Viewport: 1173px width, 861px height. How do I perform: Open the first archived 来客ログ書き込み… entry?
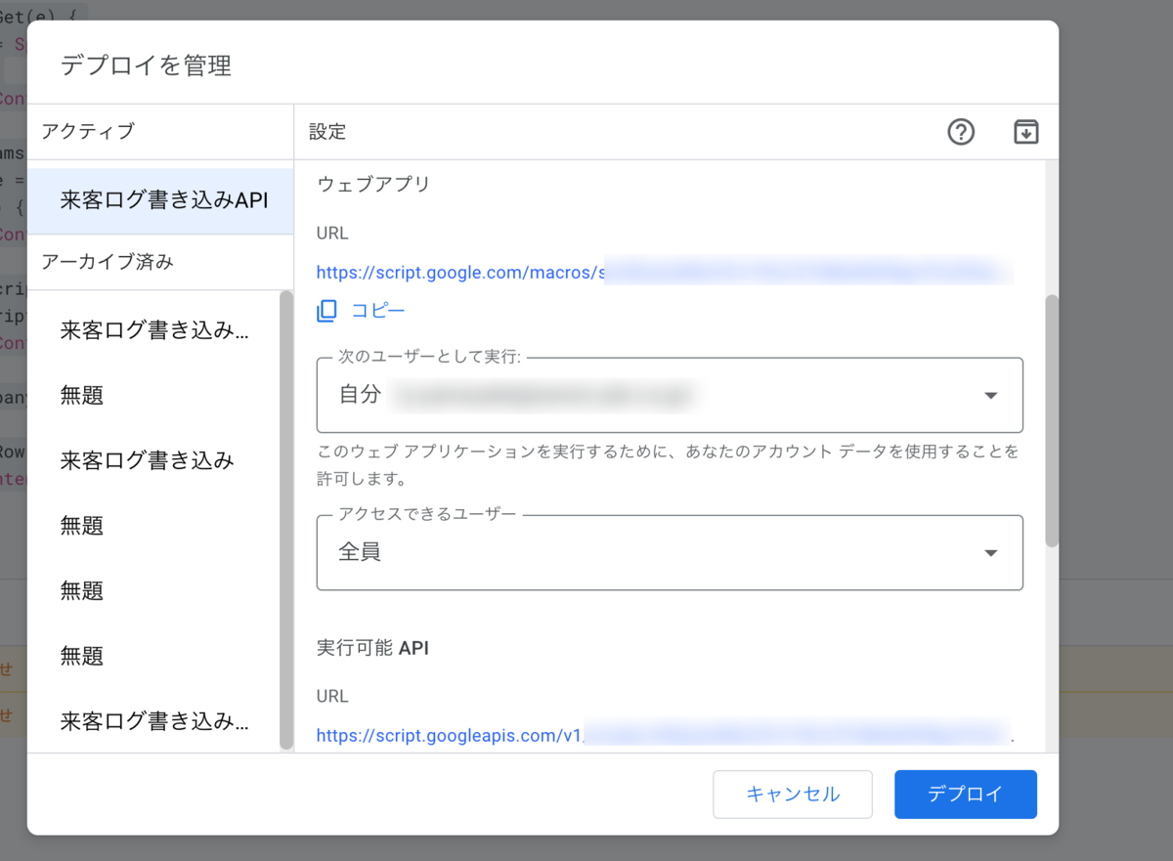[154, 330]
